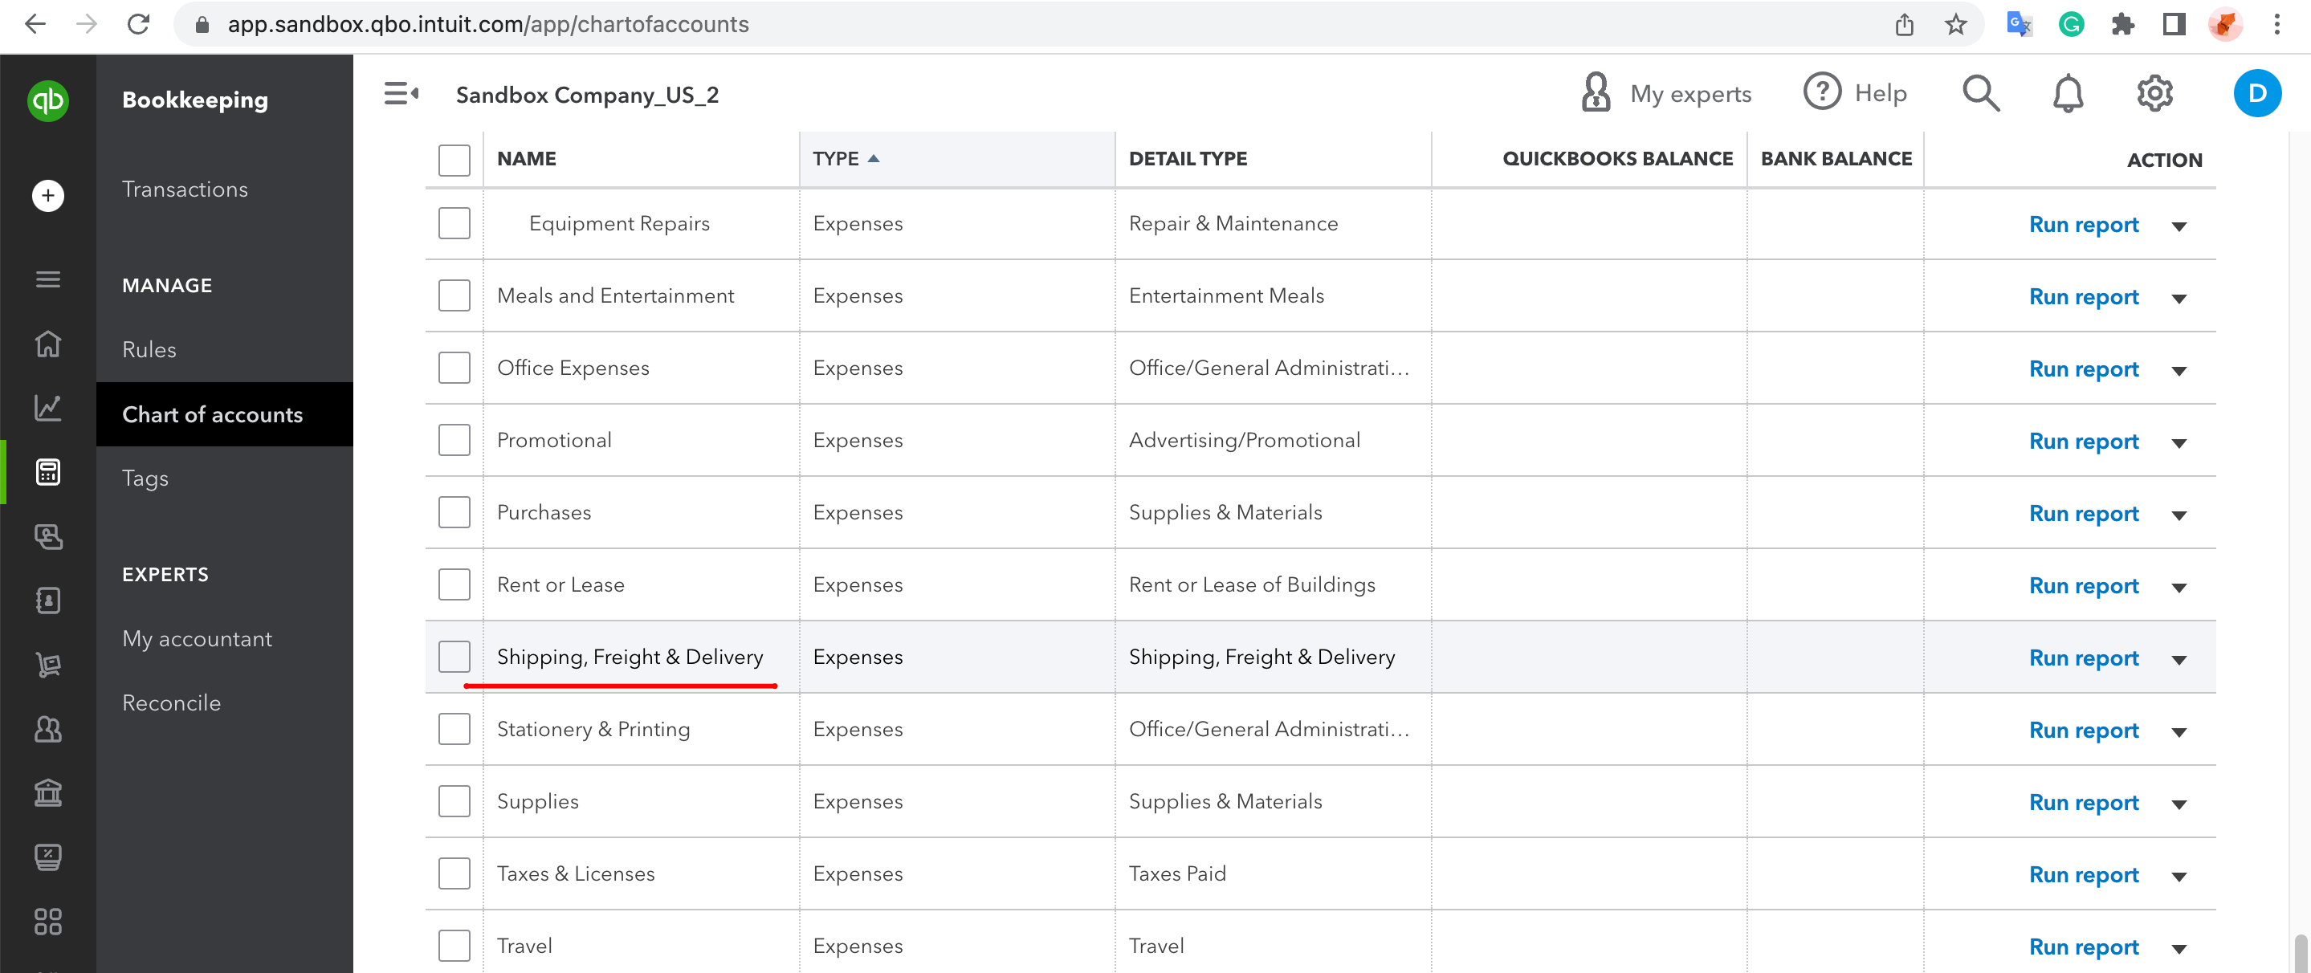The height and width of the screenshot is (973, 2311).
Task: Check the Equipment Repairs row checkbox
Action: (x=454, y=223)
